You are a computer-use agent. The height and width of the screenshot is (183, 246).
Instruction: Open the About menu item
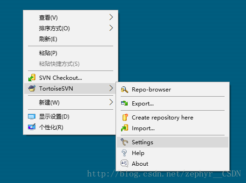(x=172, y=163)
